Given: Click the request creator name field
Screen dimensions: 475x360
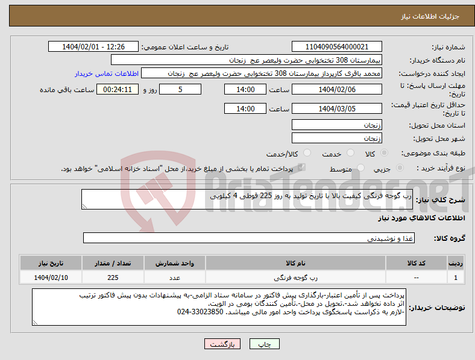Looking at the screenshot, I should point(262,73).
